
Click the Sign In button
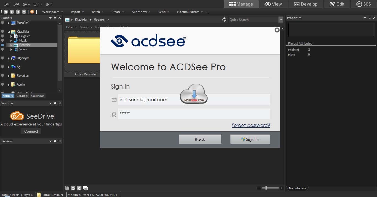[x=250, y=139]
